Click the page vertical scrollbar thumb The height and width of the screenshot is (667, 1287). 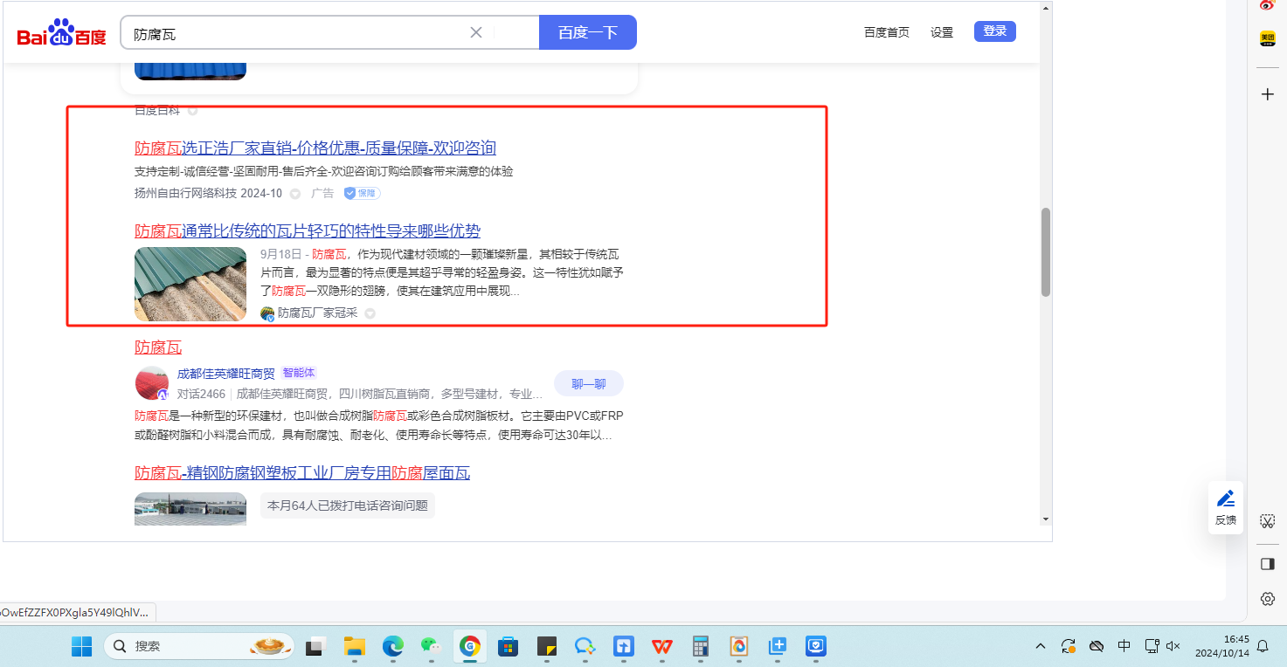[1045, 251]
